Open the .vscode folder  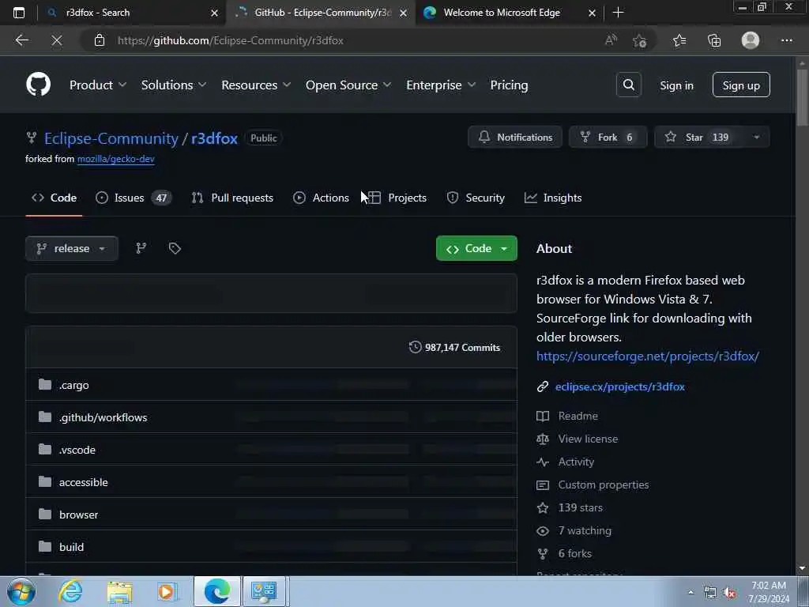77,450
